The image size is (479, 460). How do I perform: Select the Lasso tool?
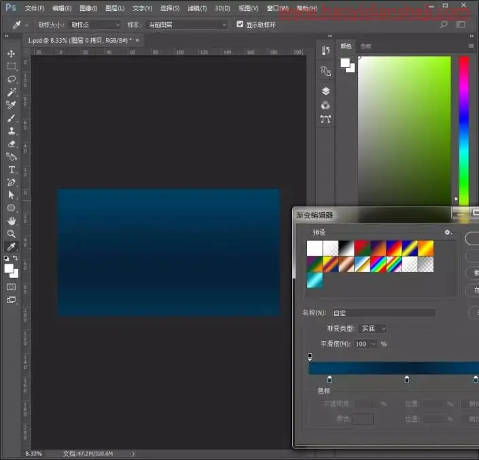[12, 79]
